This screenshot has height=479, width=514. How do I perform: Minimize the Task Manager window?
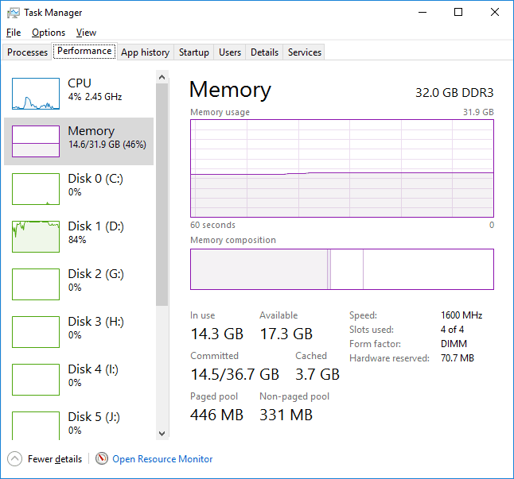(x=422, y=13)
